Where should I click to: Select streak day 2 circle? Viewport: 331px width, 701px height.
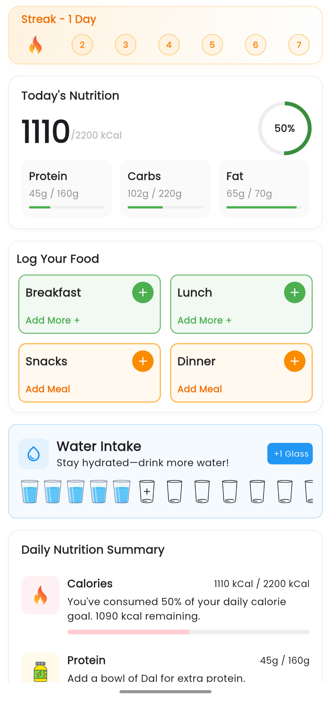[82, 45]
